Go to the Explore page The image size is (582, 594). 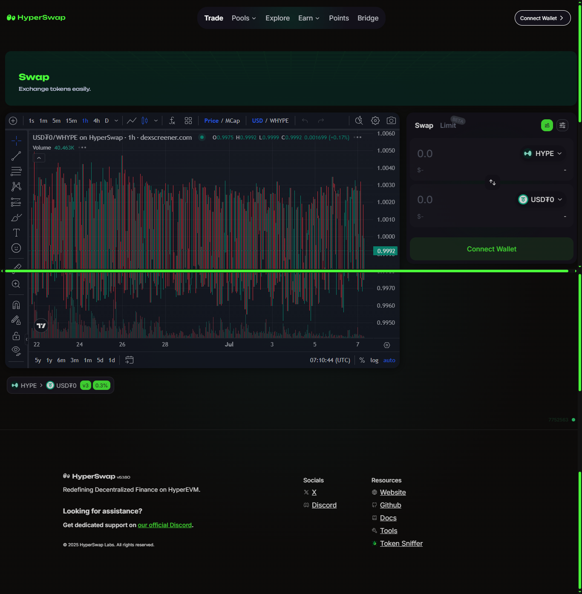[x=277, y=18]
